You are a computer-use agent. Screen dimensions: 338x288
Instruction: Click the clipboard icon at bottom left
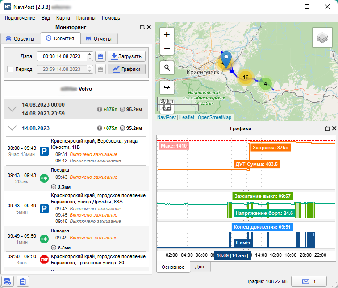(x=22, y=281)
